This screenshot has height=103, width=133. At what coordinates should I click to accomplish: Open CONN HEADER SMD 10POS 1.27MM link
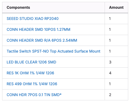click(38, 29)
